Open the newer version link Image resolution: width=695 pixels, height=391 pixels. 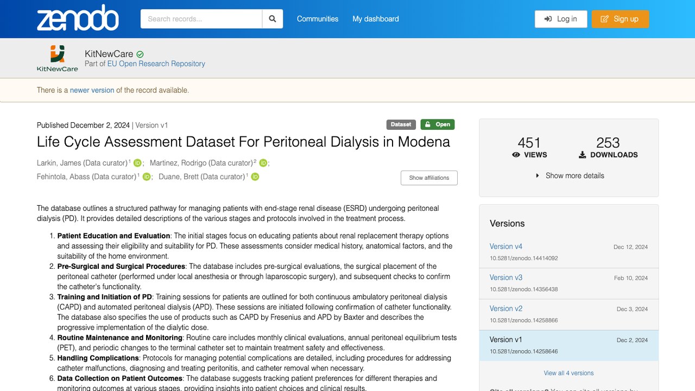(92, 90)
